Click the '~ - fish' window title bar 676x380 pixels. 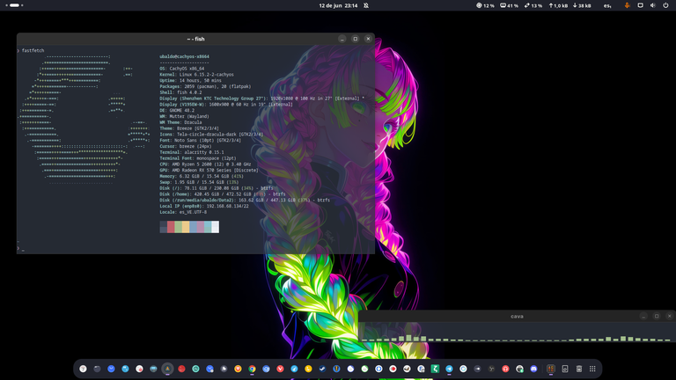tap(195, 39)
